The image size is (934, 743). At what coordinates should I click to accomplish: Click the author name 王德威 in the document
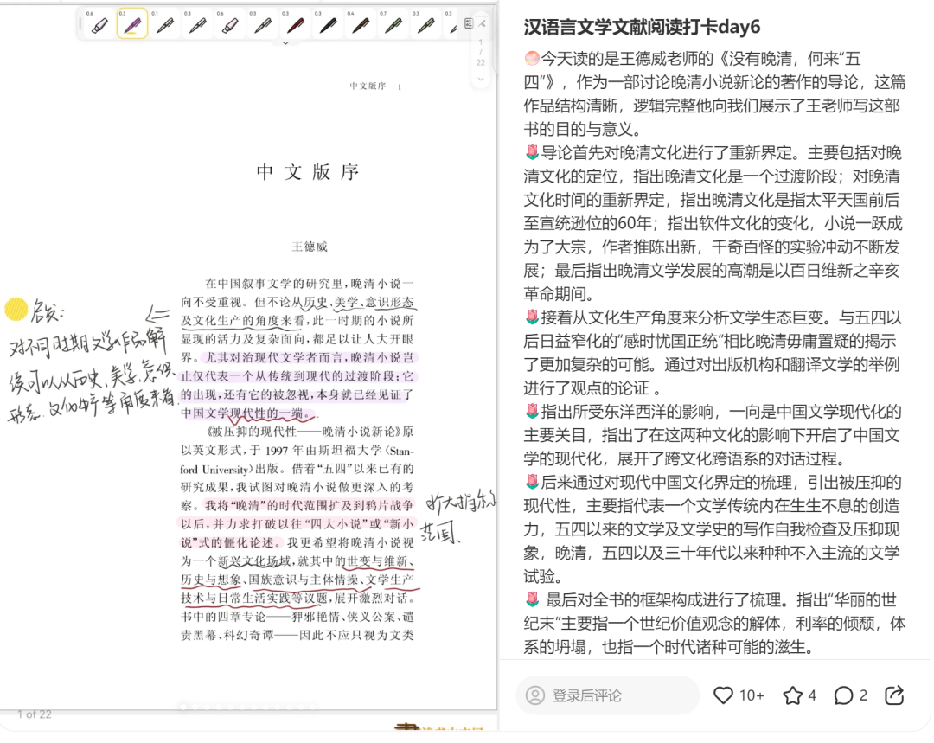point(309,247)
